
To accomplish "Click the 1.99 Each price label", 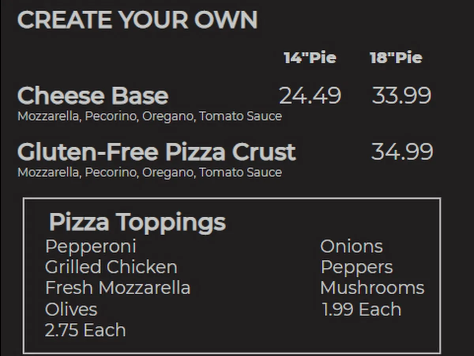I will (x=361, y=309).
